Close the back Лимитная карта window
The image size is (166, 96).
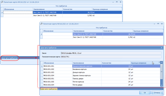pyautogui.click(x=121, y=2)
